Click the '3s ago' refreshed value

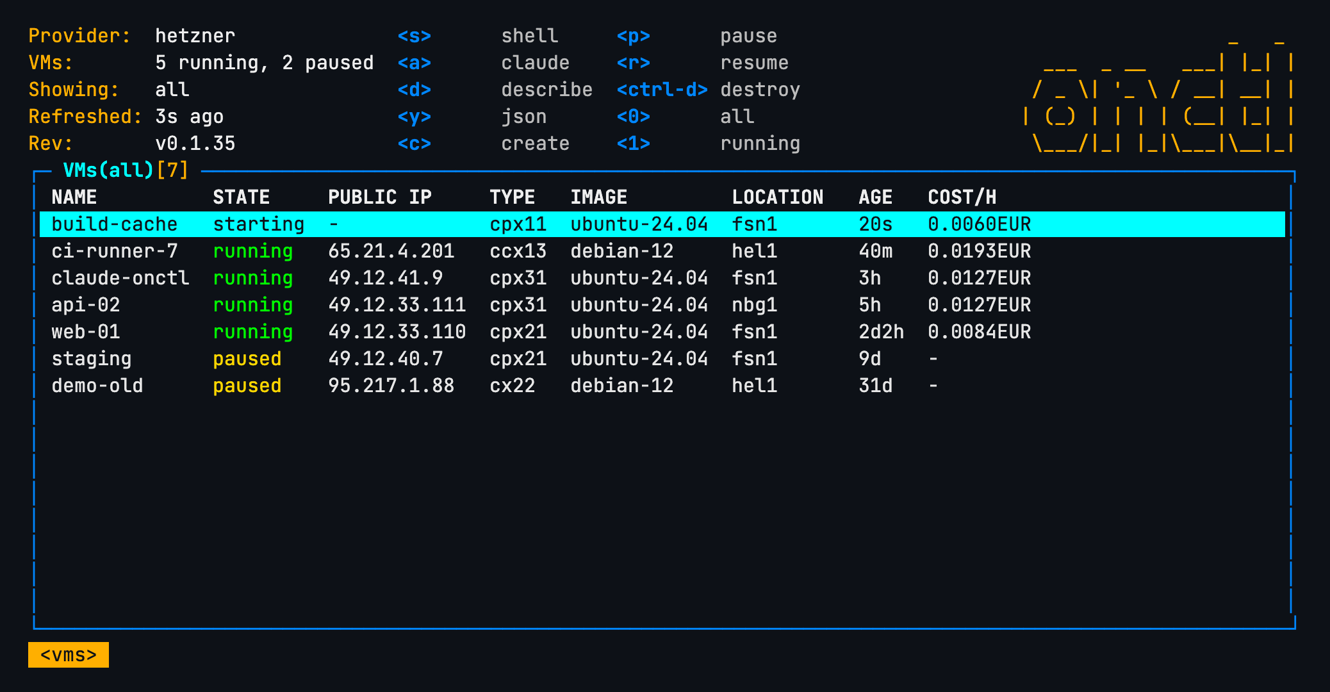pos(189,117)
